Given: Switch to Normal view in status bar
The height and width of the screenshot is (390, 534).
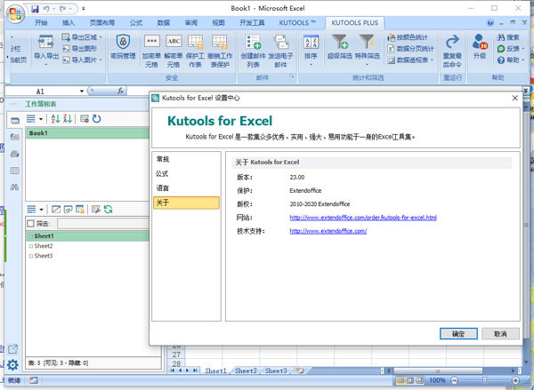Looking at the screenshot, I should pos(400,380).
